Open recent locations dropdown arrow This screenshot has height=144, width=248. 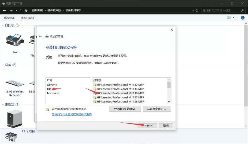pyautogui.click(x=16, y=11)
